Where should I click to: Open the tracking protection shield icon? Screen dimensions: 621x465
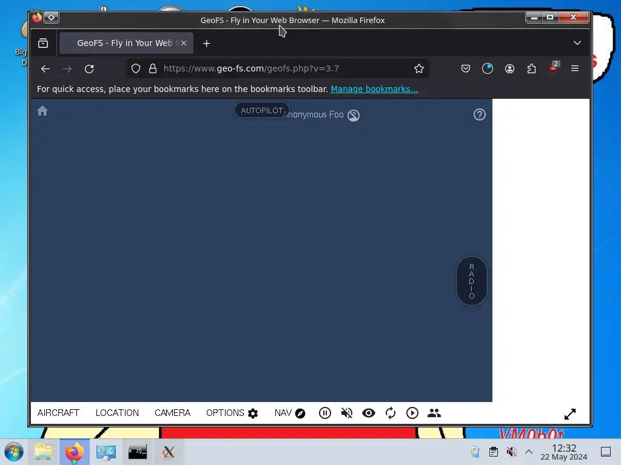click(x=136, y=69)
